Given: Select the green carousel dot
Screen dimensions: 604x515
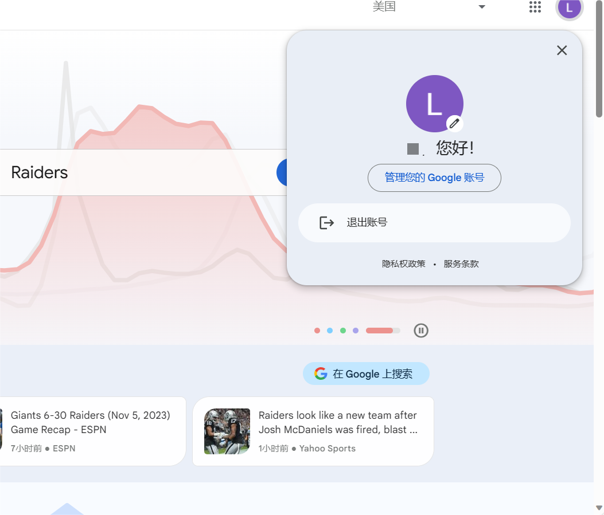Looking at the screenshot, I should 342,331.
